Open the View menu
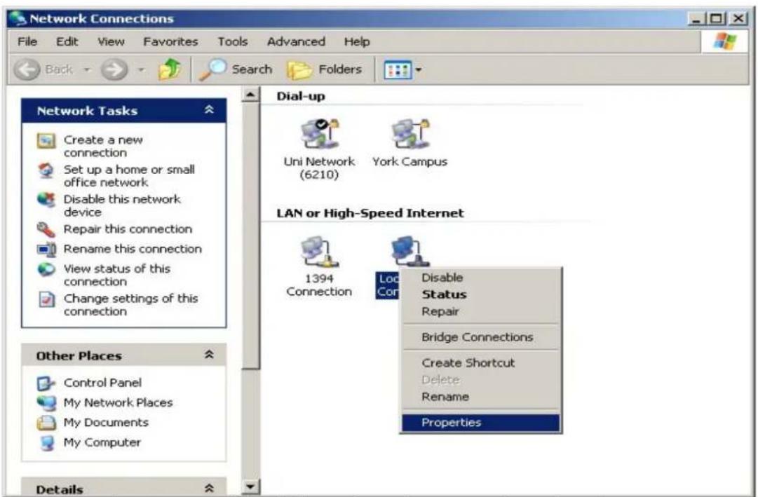This screenshot has height=497, width=758. (x=111, y=41)
